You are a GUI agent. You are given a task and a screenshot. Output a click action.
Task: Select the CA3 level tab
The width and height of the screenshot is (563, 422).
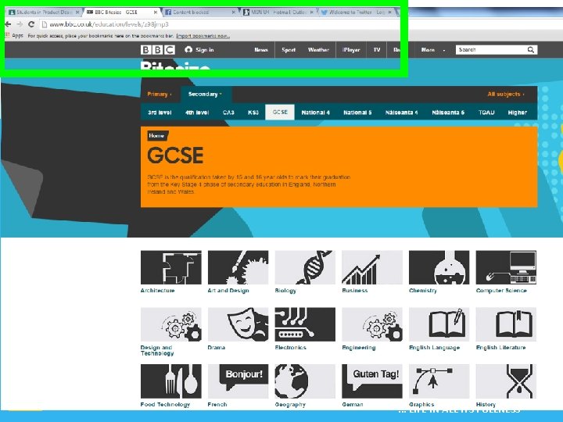tap(228, 113)
